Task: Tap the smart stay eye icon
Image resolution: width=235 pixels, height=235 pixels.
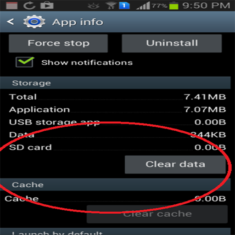Action: [93, 6]
